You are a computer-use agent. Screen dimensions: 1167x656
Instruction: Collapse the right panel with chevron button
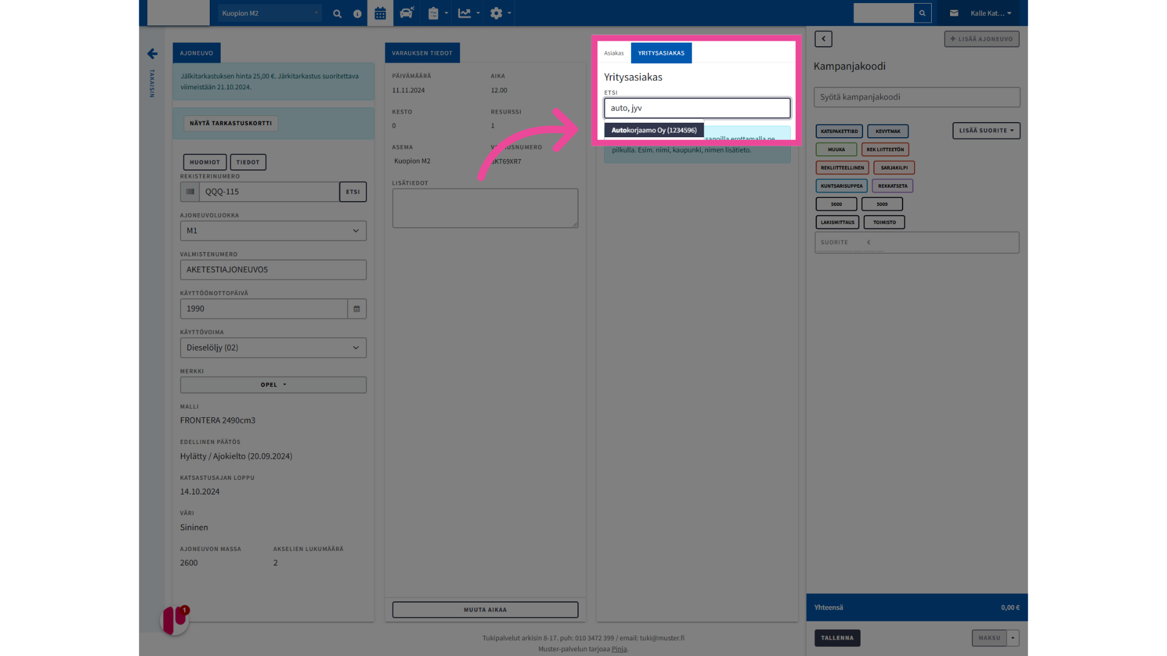(824, 39)
